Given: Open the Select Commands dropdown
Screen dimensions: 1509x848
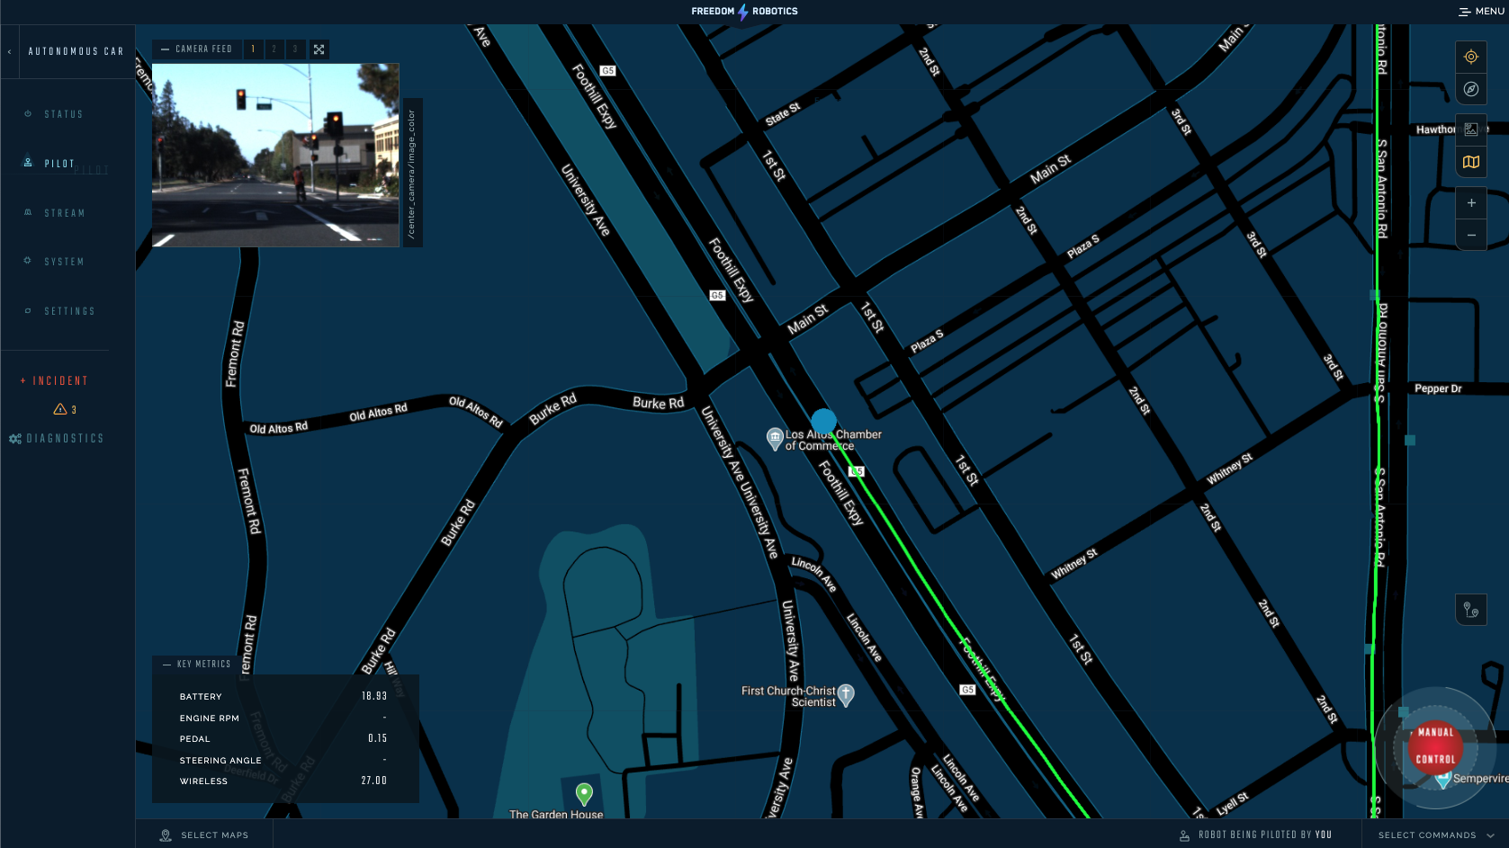Looking at the screenshot, I should (x=1436, y=835).
